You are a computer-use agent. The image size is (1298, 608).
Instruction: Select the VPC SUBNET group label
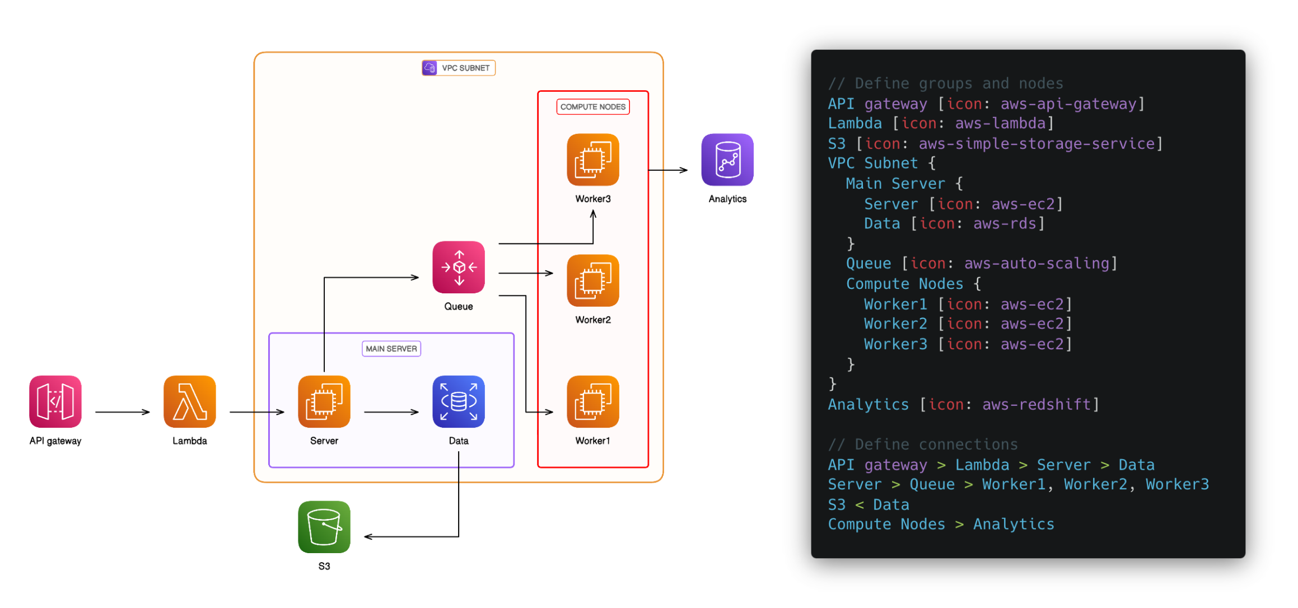[465, 68]
